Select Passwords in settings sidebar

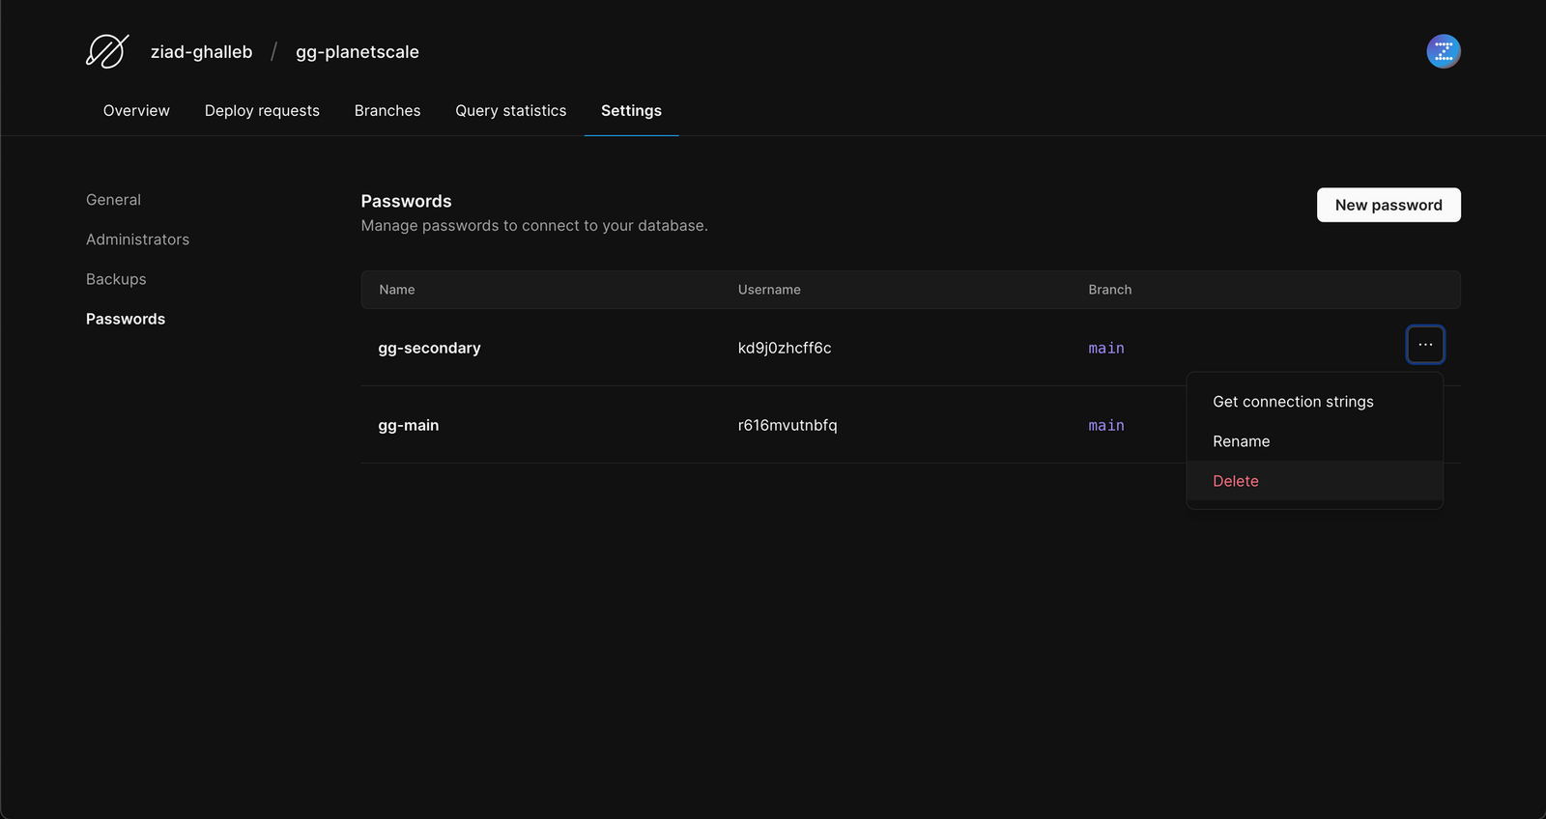pyautogui.click(x=126, y=319)
